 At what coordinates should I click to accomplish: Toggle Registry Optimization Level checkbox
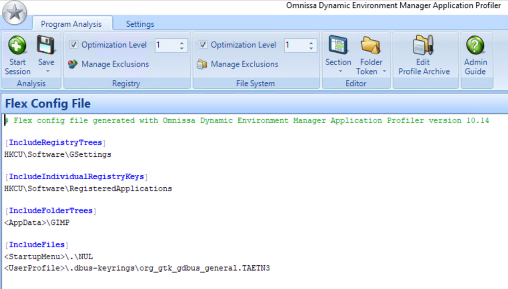coord(74,44)
